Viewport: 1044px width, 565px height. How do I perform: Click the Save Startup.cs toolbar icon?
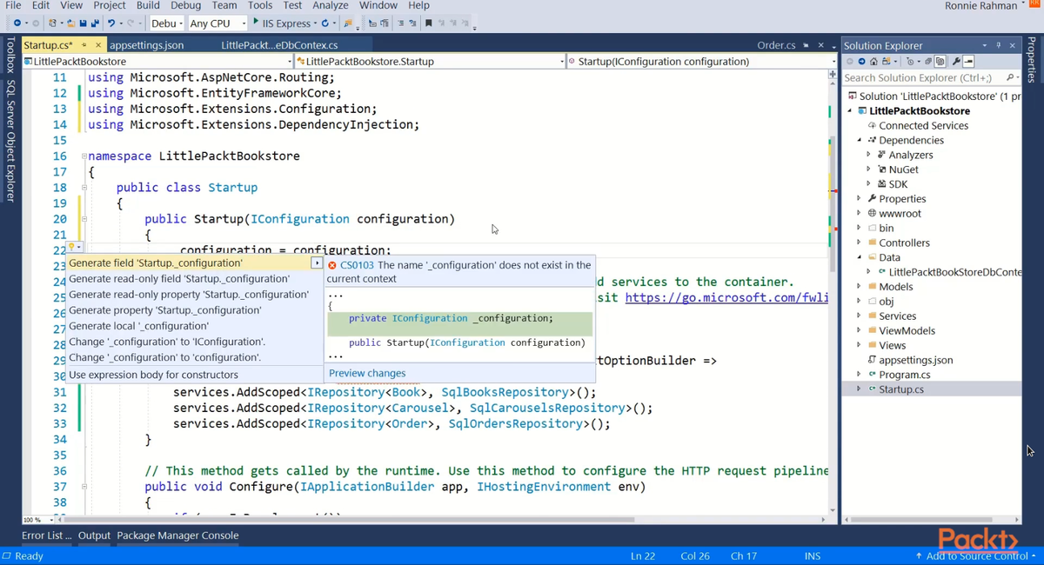pyautogui.click(x=84, y=23)
